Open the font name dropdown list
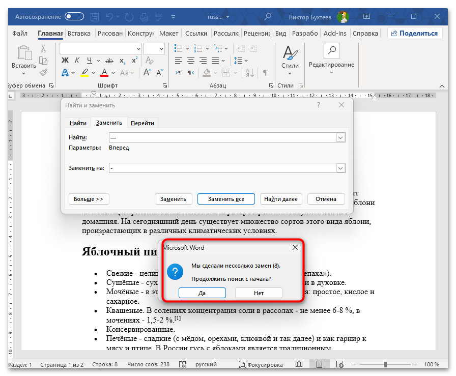 [x=138, y=48]
